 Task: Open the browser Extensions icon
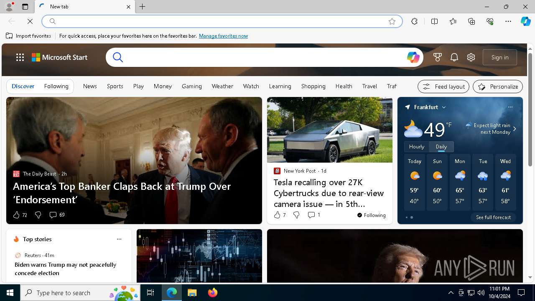click(414, 21)
